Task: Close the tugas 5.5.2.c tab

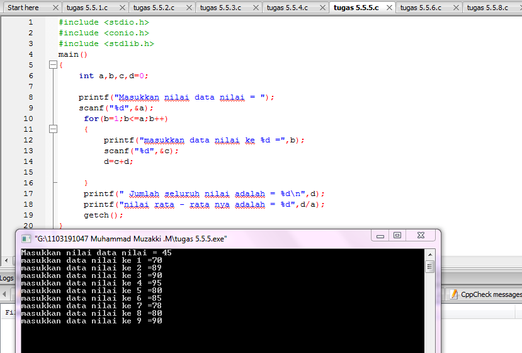Action: click(189, 8)
